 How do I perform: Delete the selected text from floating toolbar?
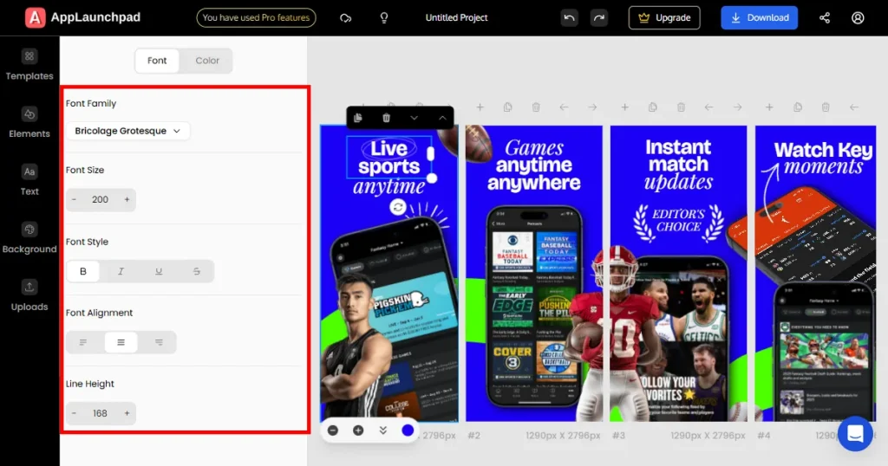tap(386, 118)
